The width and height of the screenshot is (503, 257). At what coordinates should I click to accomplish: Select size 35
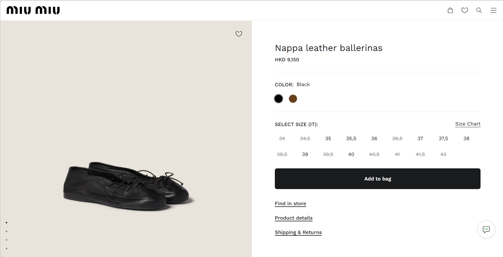[x=328, y=138]
